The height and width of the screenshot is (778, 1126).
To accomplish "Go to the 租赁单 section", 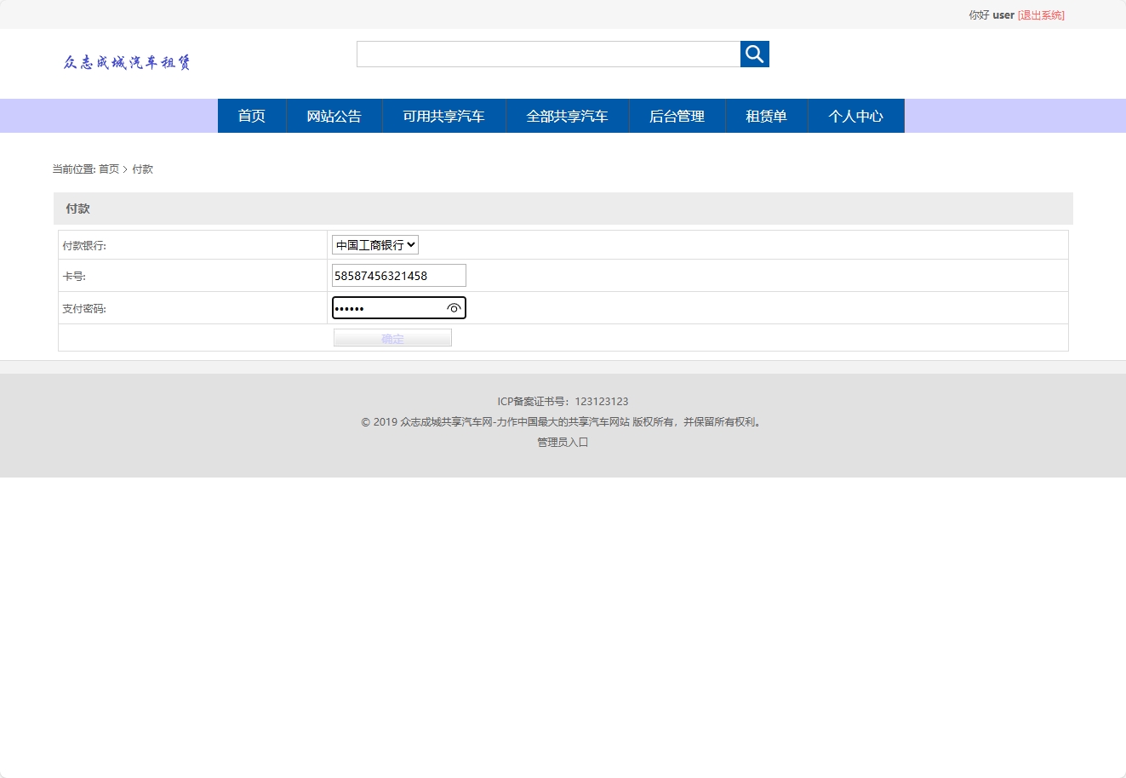I will [x=766, y=116].
